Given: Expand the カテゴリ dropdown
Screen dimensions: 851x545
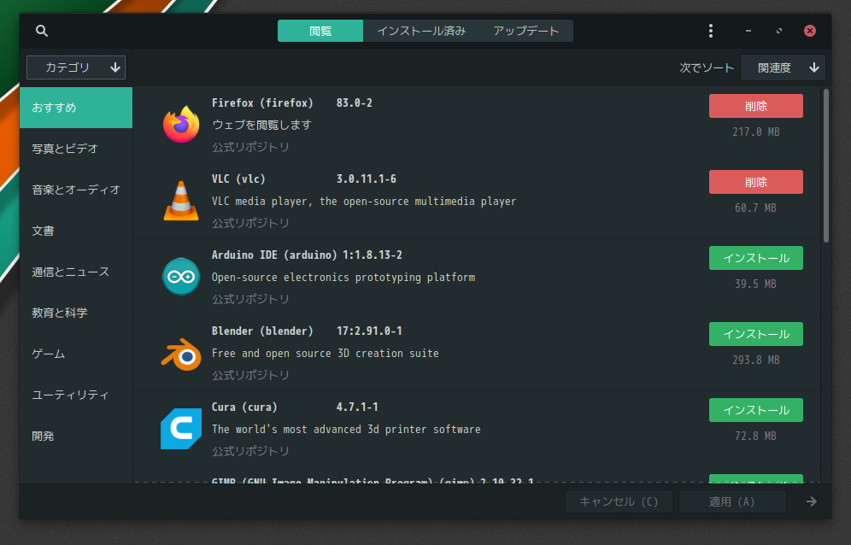Looking at the screenshot, I should pos(76,67).
